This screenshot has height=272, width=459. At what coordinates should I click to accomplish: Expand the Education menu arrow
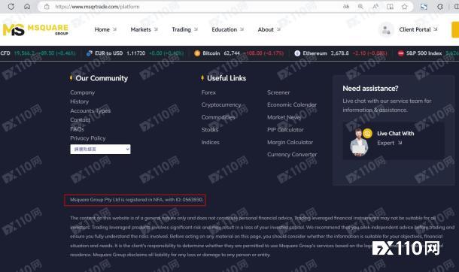(x=242, y=29)
